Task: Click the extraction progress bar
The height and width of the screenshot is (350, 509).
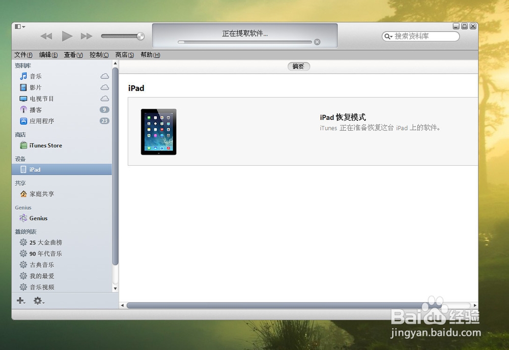Action: click(x=245, y=42)
